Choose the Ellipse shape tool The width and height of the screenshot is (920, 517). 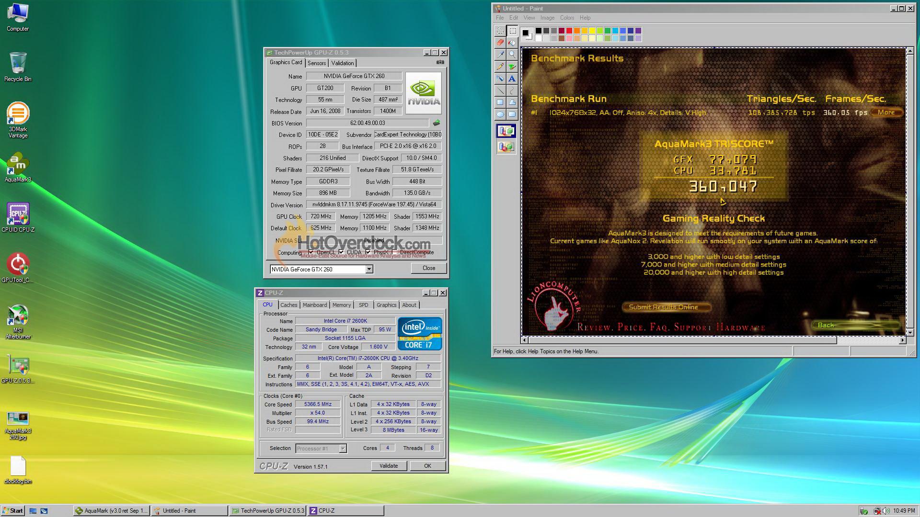pyautogui.click(x=500, y=114)
